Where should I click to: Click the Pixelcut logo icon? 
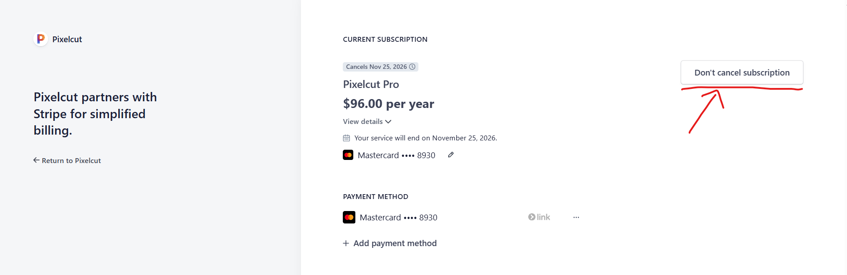pos(40,39)
